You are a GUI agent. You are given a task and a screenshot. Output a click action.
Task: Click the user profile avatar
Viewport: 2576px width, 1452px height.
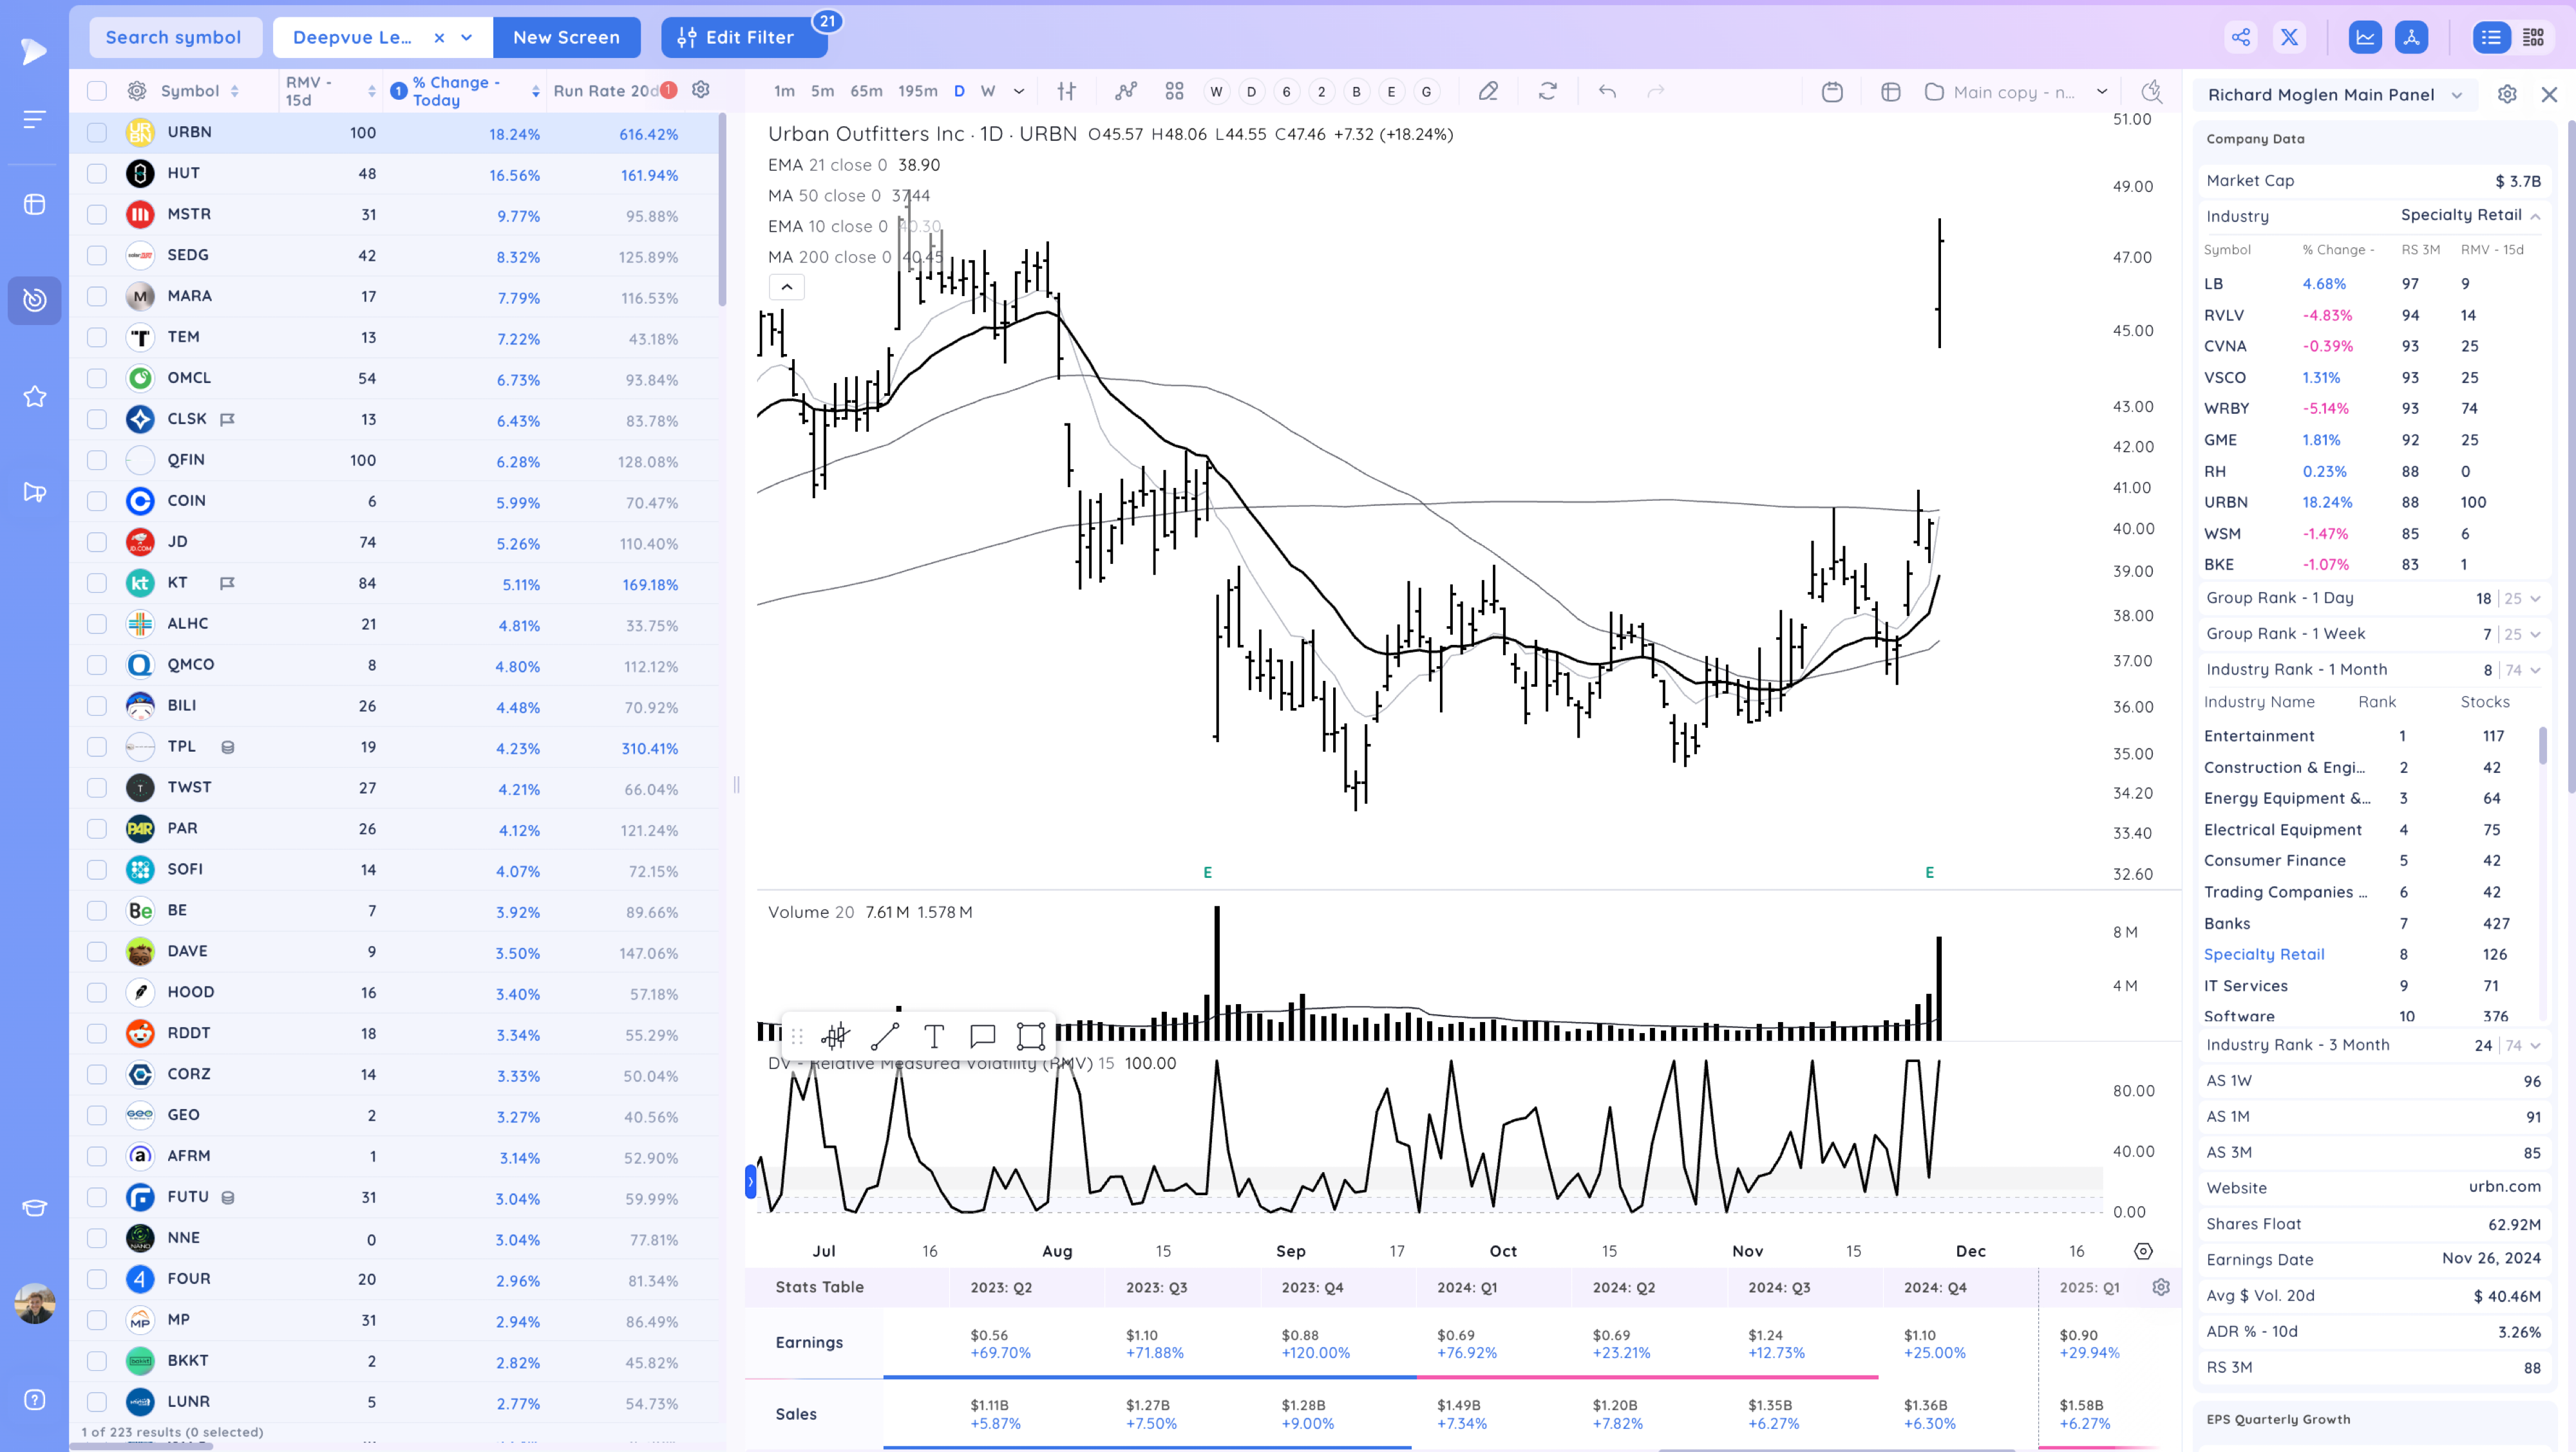[35, 1303]
